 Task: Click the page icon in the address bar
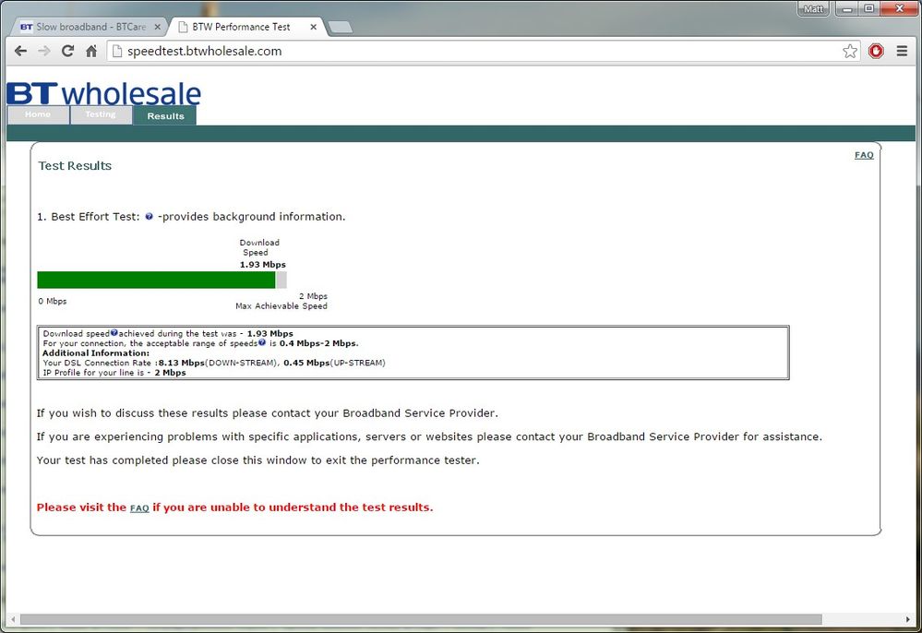click(x=117, y=51)
